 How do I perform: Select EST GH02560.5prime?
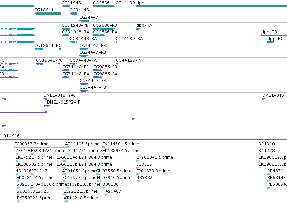point(98,174)
